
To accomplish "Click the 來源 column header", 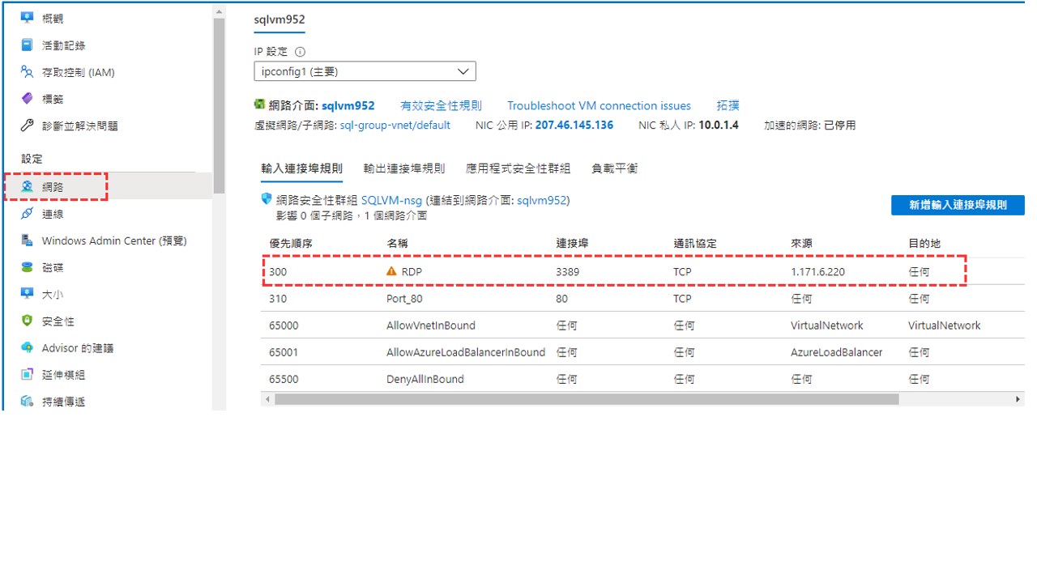I will click(x=801, y=244).
